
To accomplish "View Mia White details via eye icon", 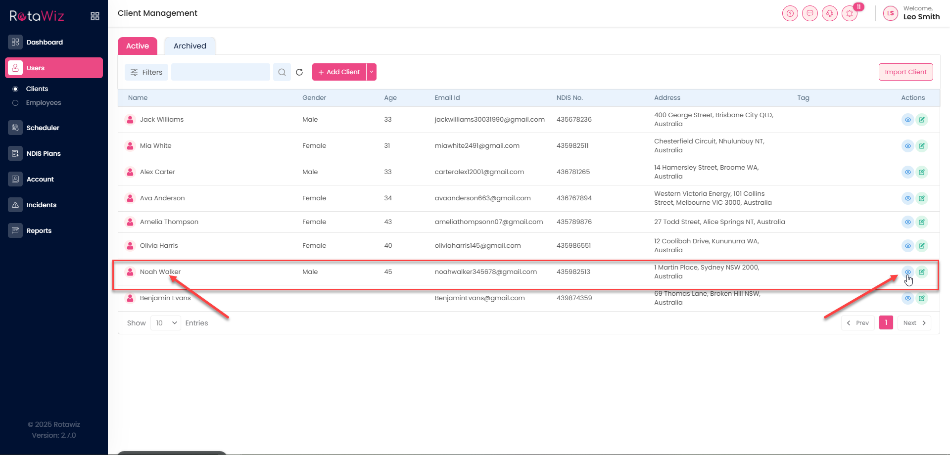I will point(907,146).
